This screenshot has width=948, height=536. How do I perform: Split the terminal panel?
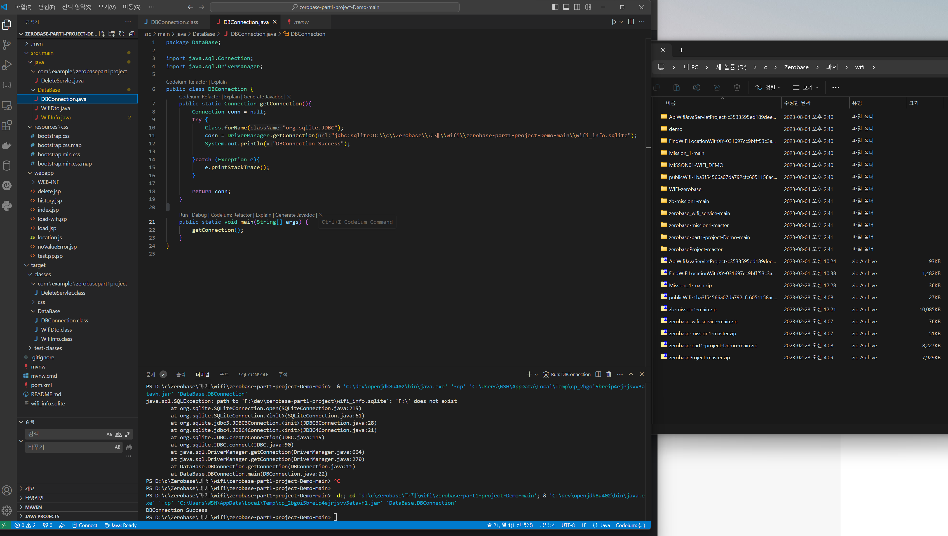click(x=598, y=374)
